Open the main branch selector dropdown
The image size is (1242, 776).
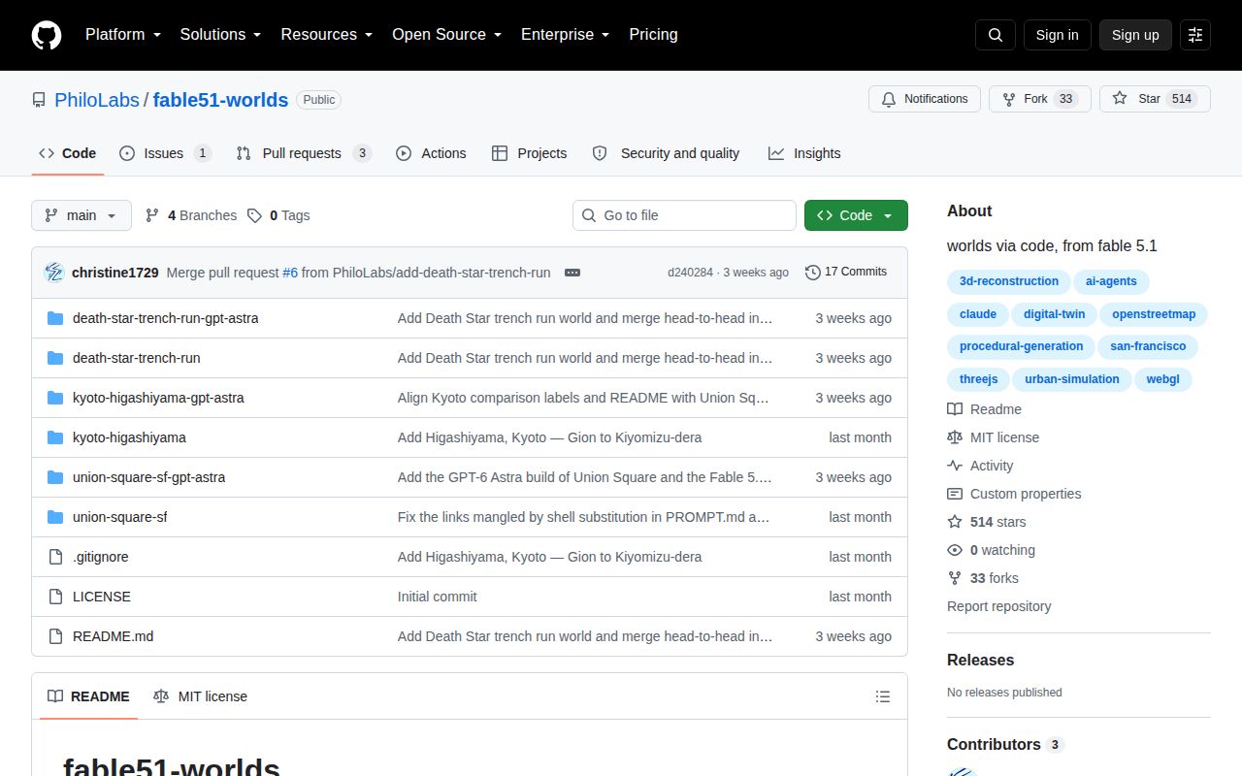[x=82, y=215]
